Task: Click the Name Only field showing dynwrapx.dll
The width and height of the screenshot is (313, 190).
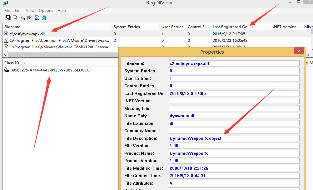Action: (x=234, y=116)
